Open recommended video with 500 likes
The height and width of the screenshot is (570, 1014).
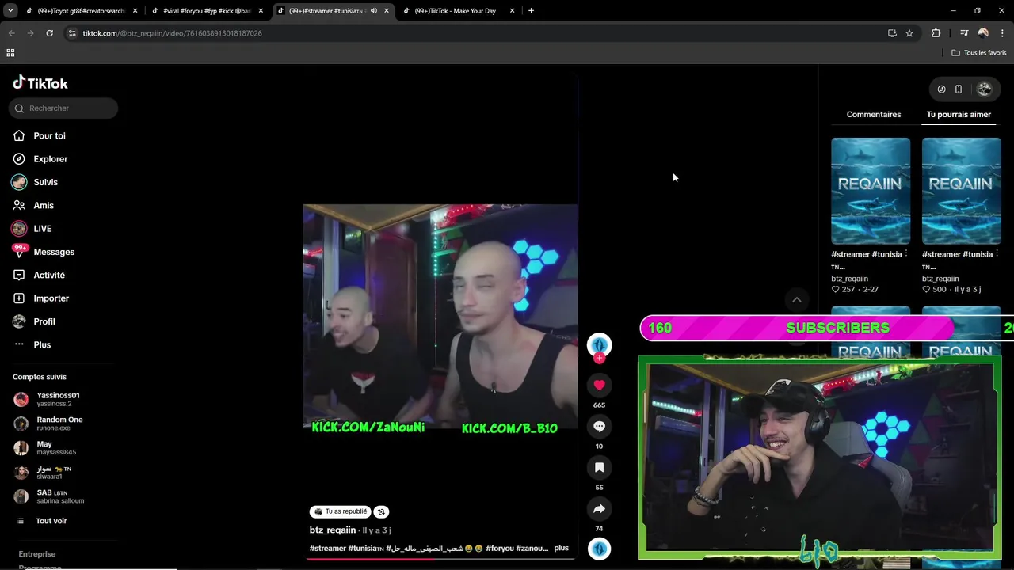coord(961,191)
